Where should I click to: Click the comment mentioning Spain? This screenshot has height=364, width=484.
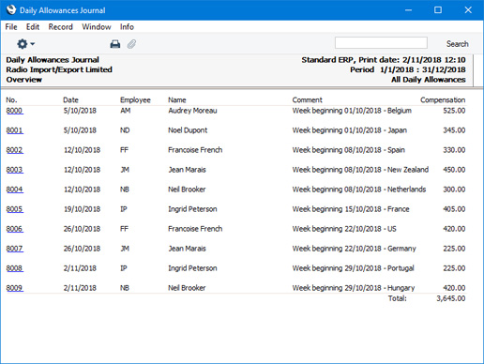(348, 150)
